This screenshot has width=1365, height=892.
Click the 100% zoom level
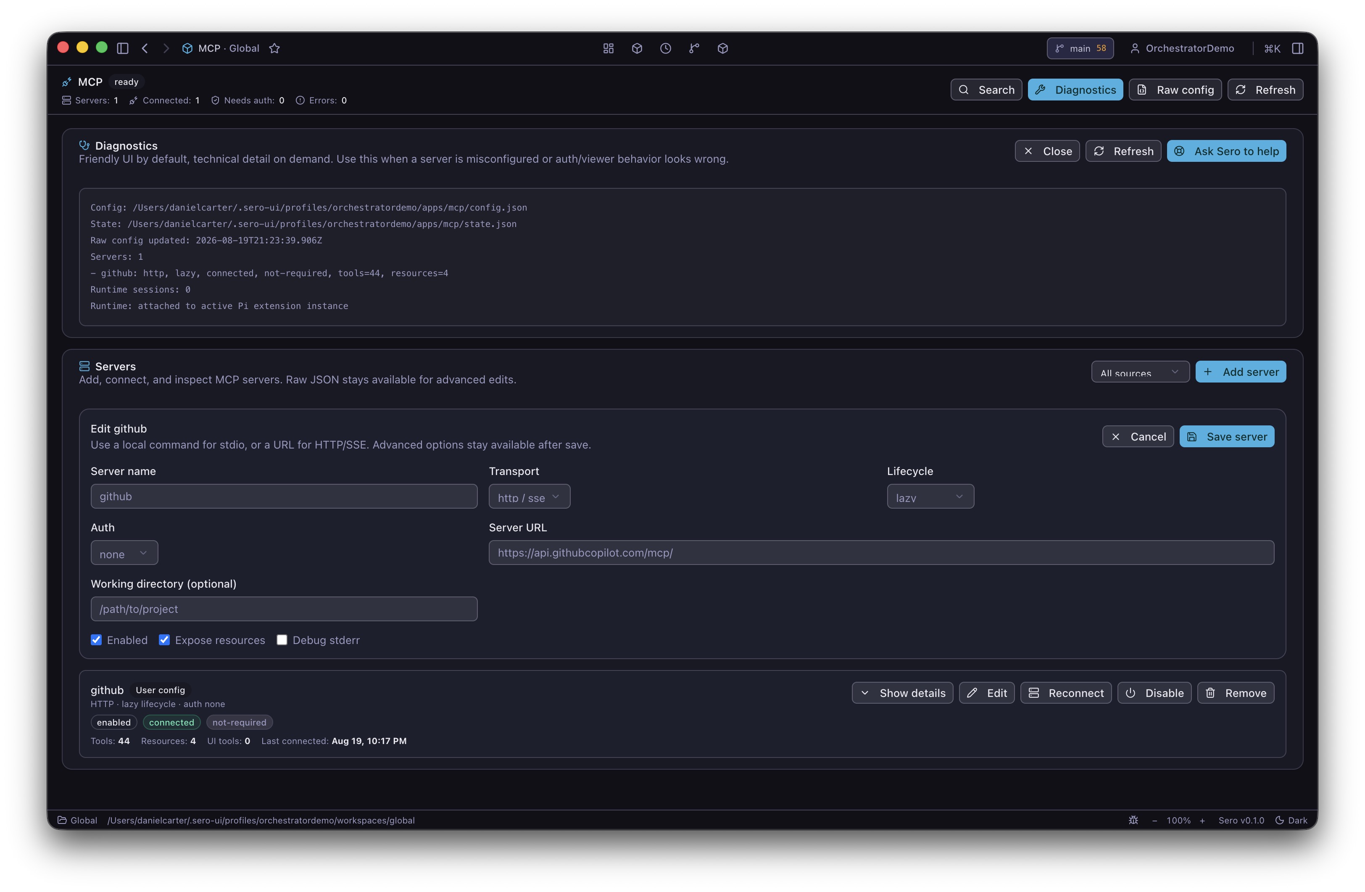tap(1178, 820)
